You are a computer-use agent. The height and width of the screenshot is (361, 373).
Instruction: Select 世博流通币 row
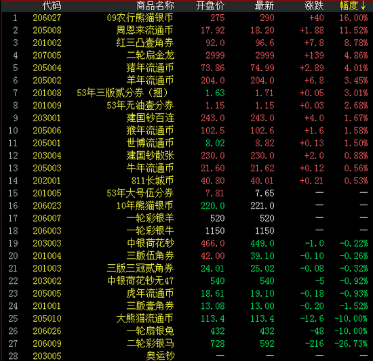pyautogui.click(x=186, y=143)
